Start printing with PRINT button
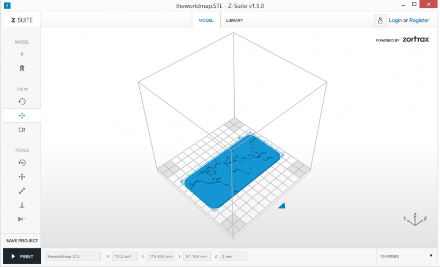The height and width of the screenshot is (267, 440). [22, 256]
